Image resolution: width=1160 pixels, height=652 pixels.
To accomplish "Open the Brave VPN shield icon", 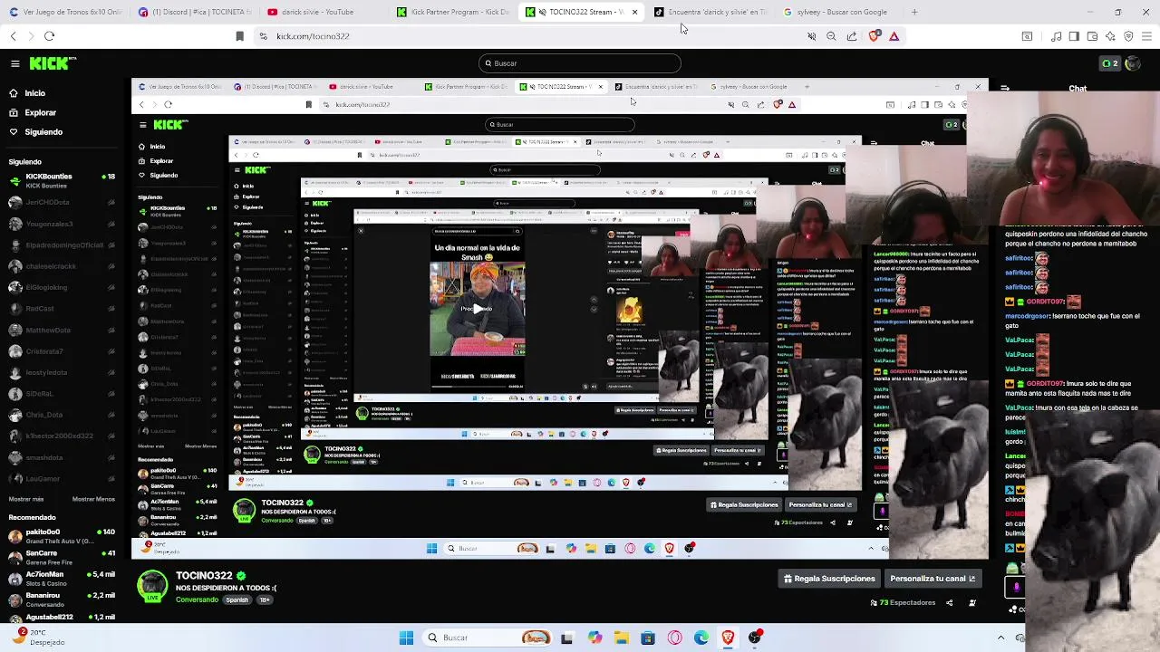I will pyautogui.click(x=1128, y=36).
